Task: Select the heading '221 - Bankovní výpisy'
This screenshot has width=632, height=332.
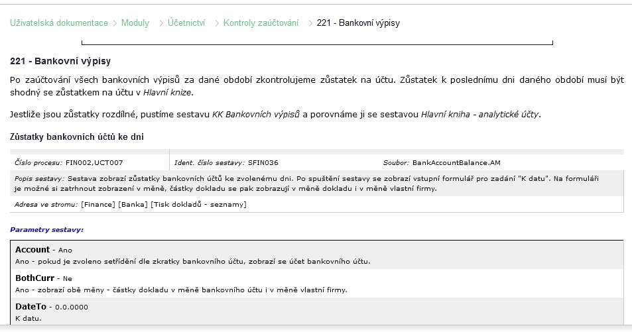Action: [60, 61]
